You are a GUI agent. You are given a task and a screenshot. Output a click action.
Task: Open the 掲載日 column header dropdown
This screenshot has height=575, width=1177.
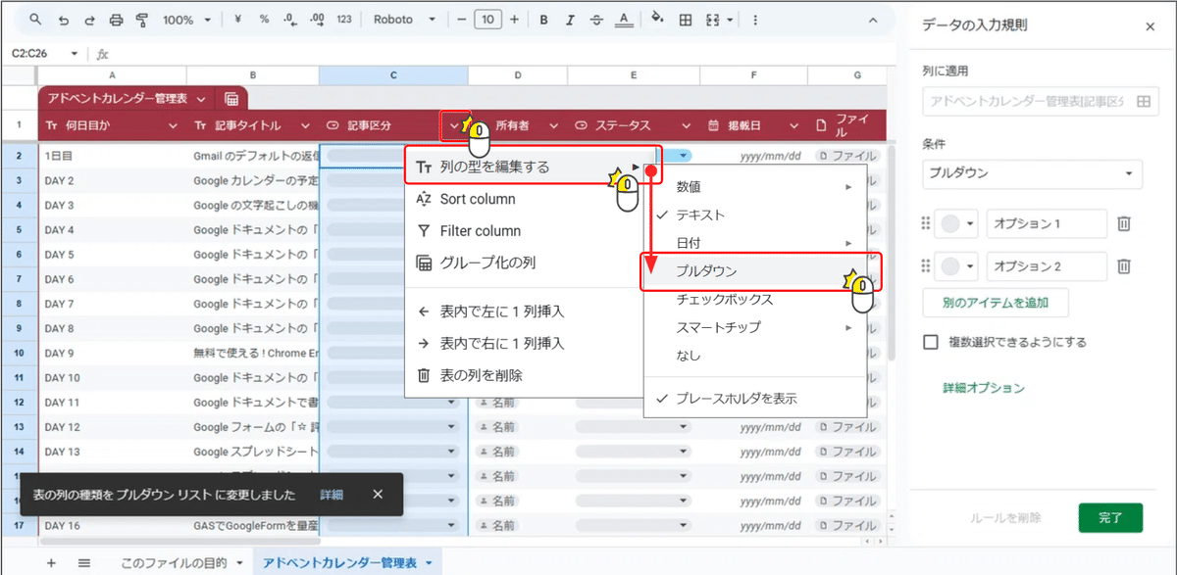794,125
